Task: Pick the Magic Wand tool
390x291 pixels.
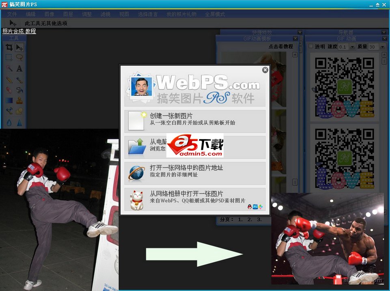Action: pos(9,68)
